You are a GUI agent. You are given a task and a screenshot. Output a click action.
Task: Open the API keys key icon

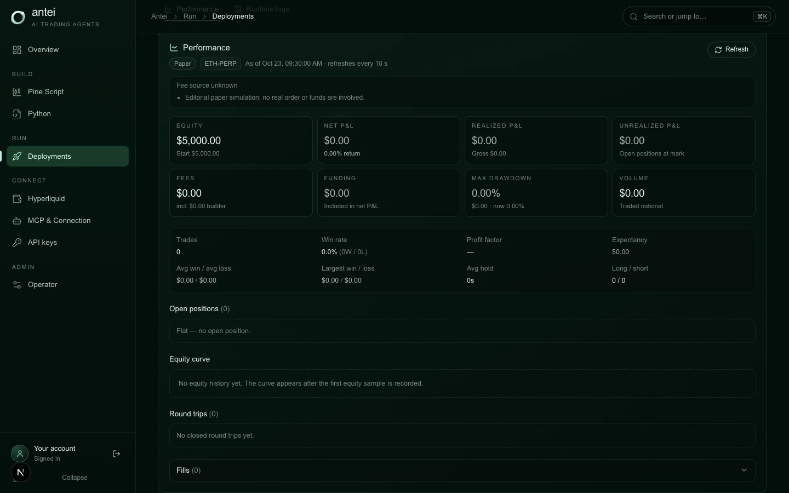pyautogui.click(x=17, y=243)
